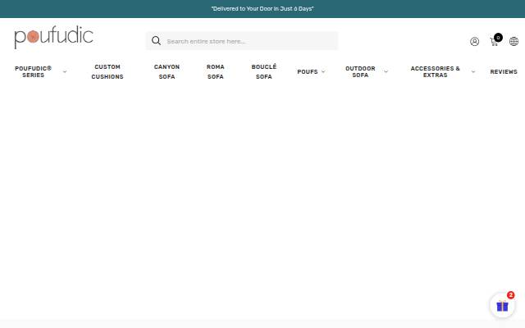This screenshot has height=328, width=525.
Task: Expand the Accessories & Extras chevron
Action: coord(473,71)
